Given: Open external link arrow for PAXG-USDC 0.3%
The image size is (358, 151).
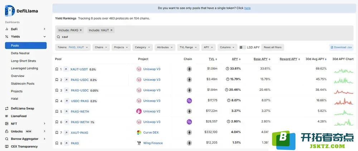Looking at the screenshot, I should click(66, 80).
